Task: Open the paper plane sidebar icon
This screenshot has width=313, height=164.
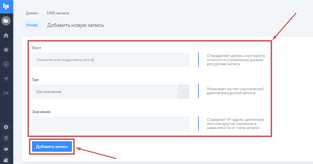Action: coord(6,79)
